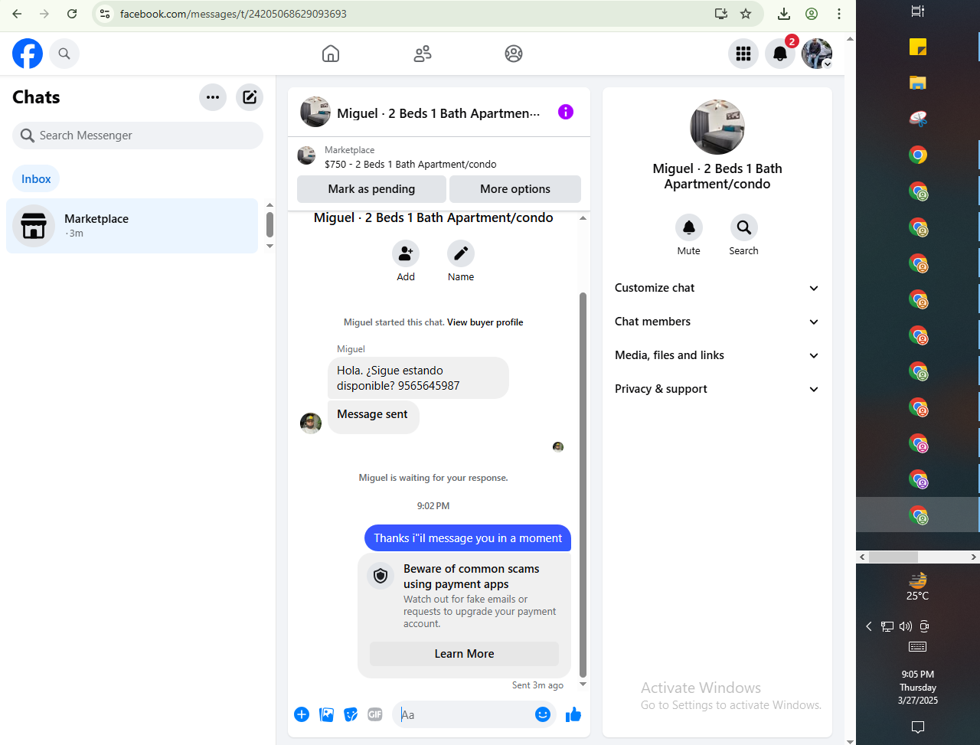Select the Inbox tab
The height and width of the screenshot is (745, 980).
36,179
